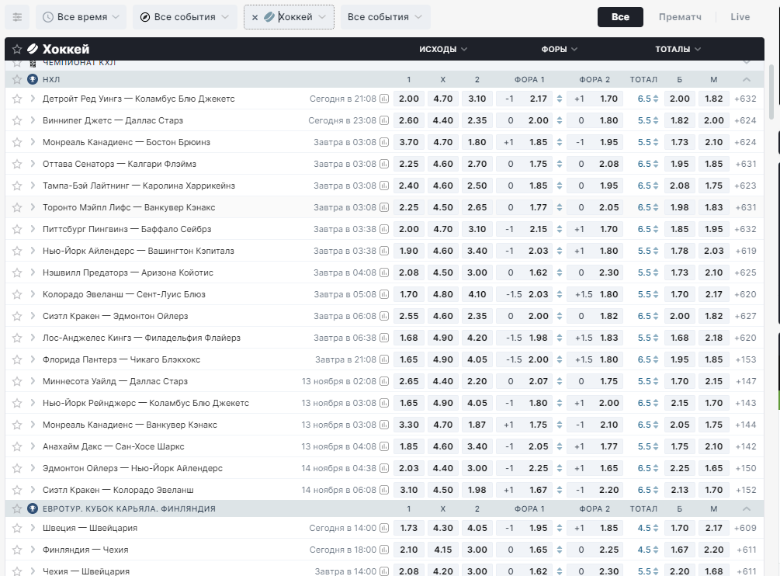Star the Финляндия — Чехия match

click(x=17, y=550)
